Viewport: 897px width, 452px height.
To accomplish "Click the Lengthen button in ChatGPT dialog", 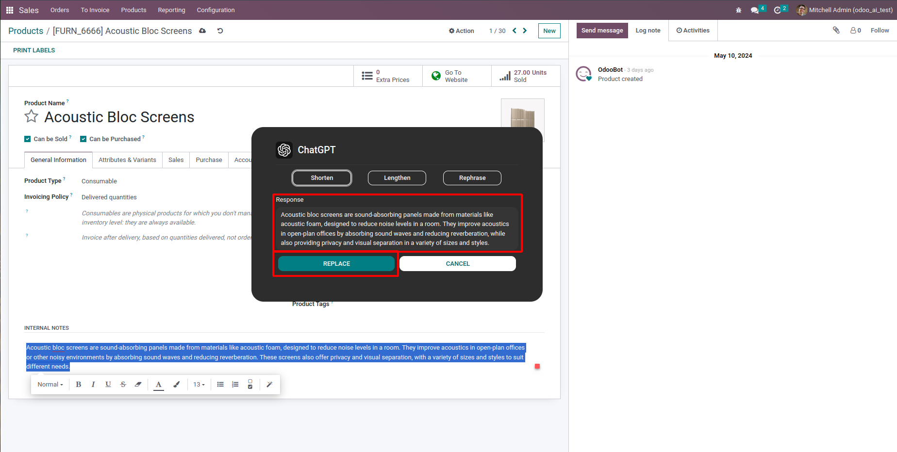I will click(x=397, y=178).
